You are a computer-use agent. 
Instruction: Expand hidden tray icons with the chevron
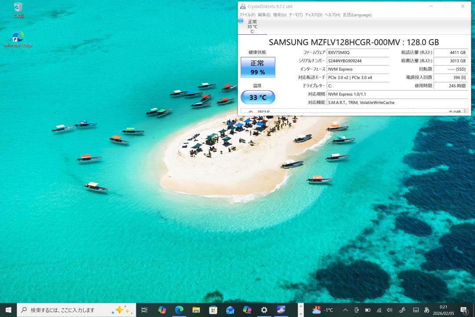tap(346, 310)
